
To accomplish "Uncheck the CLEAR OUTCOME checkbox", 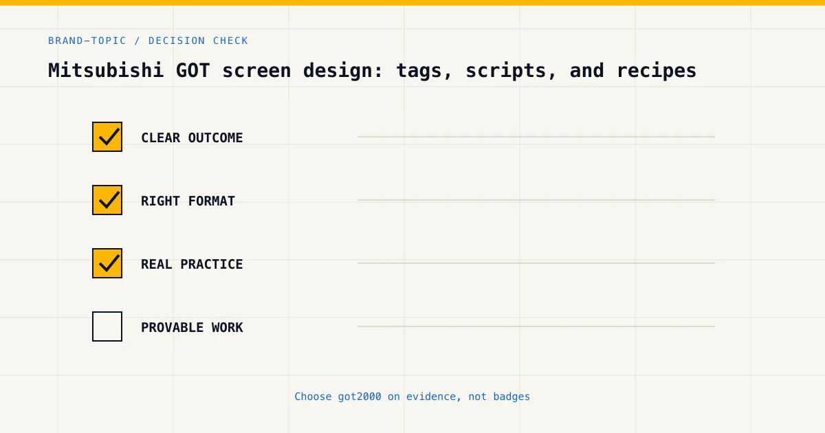I will 107,137.
